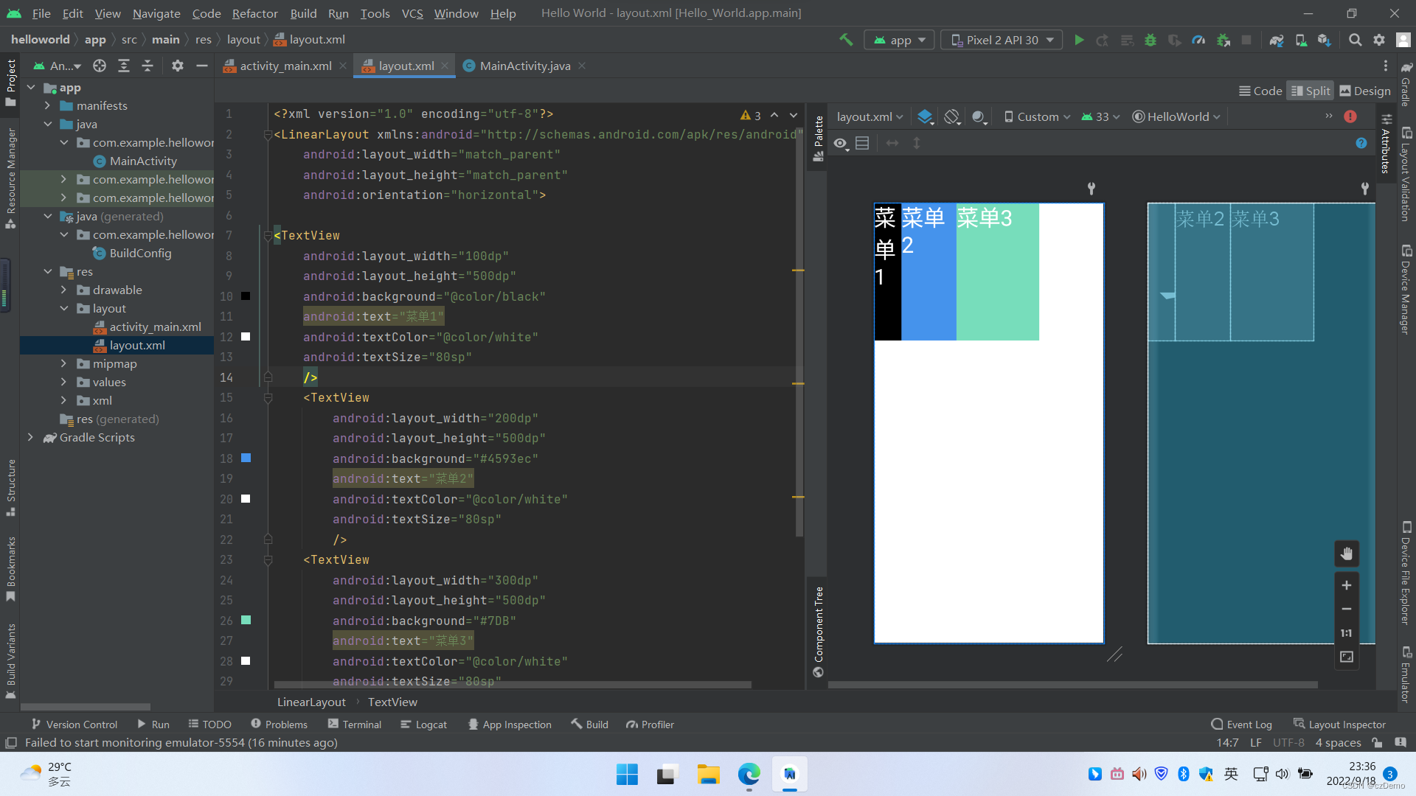Viewport: 1416px width, 796px height.
Task: Open the Logcat tool window
Action: click(x=424, y=725)
